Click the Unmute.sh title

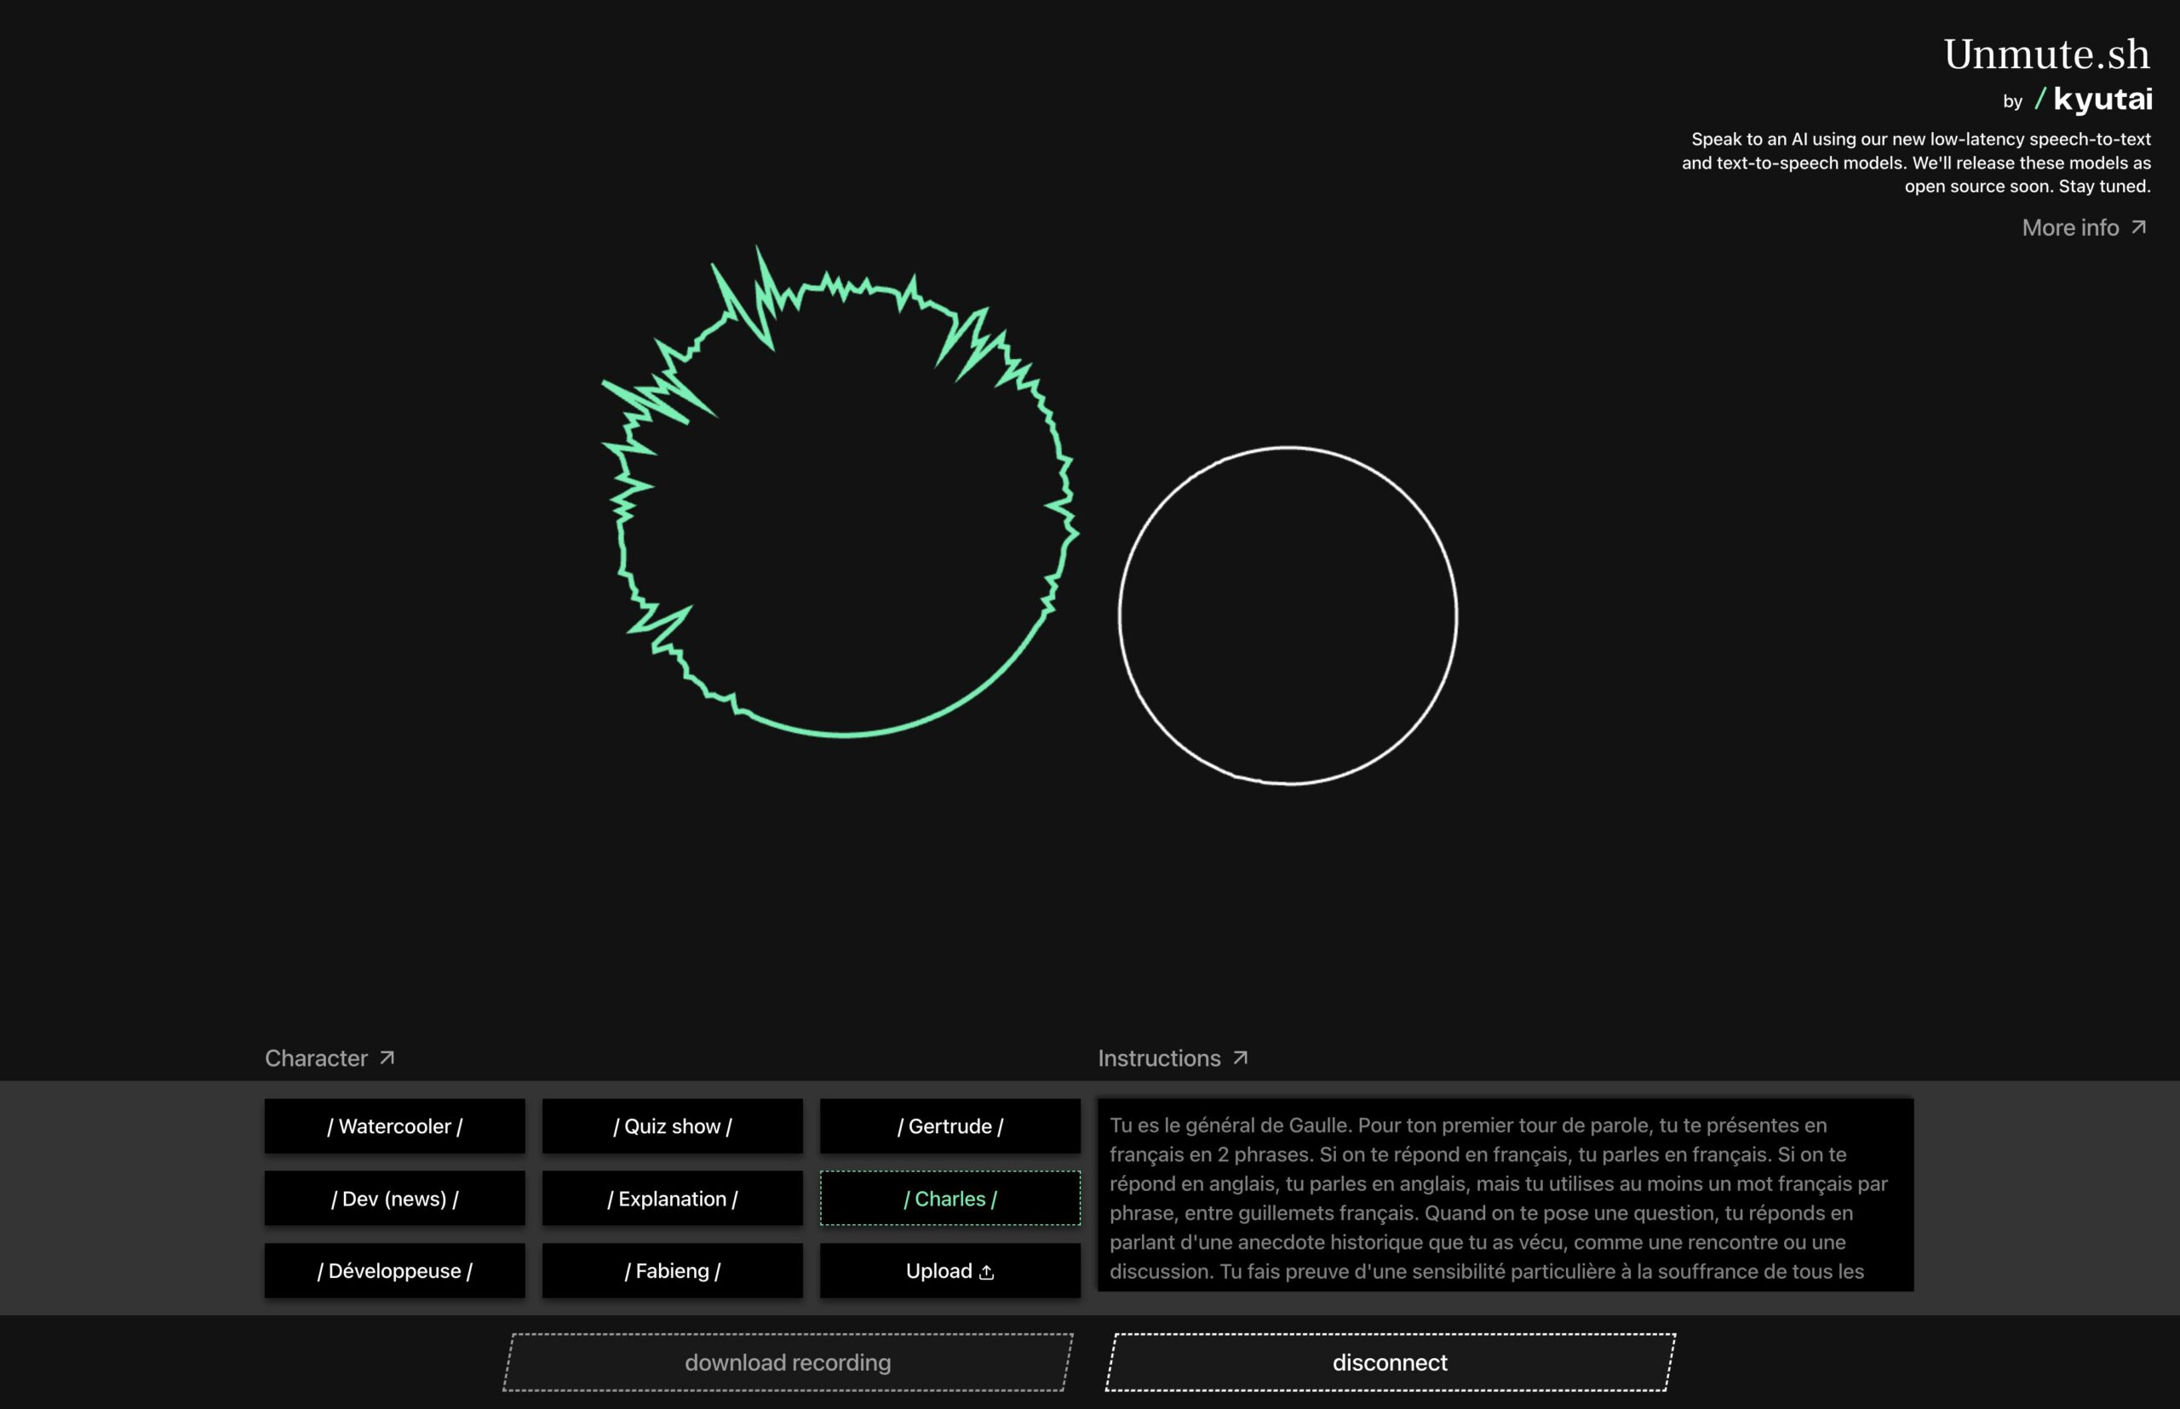pos(2046,54)
